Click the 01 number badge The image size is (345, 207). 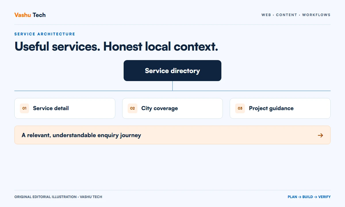coord(24,108)
